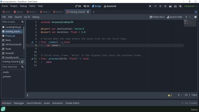The image size is (199, 112).
Task: Focus the Filter Scripts field
Action: (13, 22)
